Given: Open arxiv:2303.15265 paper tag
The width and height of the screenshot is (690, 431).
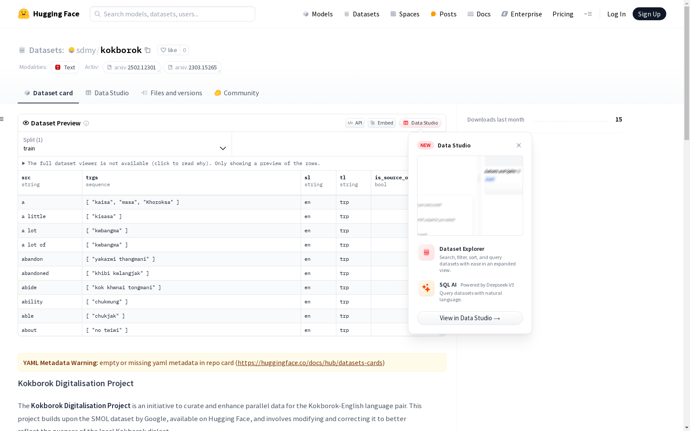Looking at the screenshot, I should click(x=192, y=67).
